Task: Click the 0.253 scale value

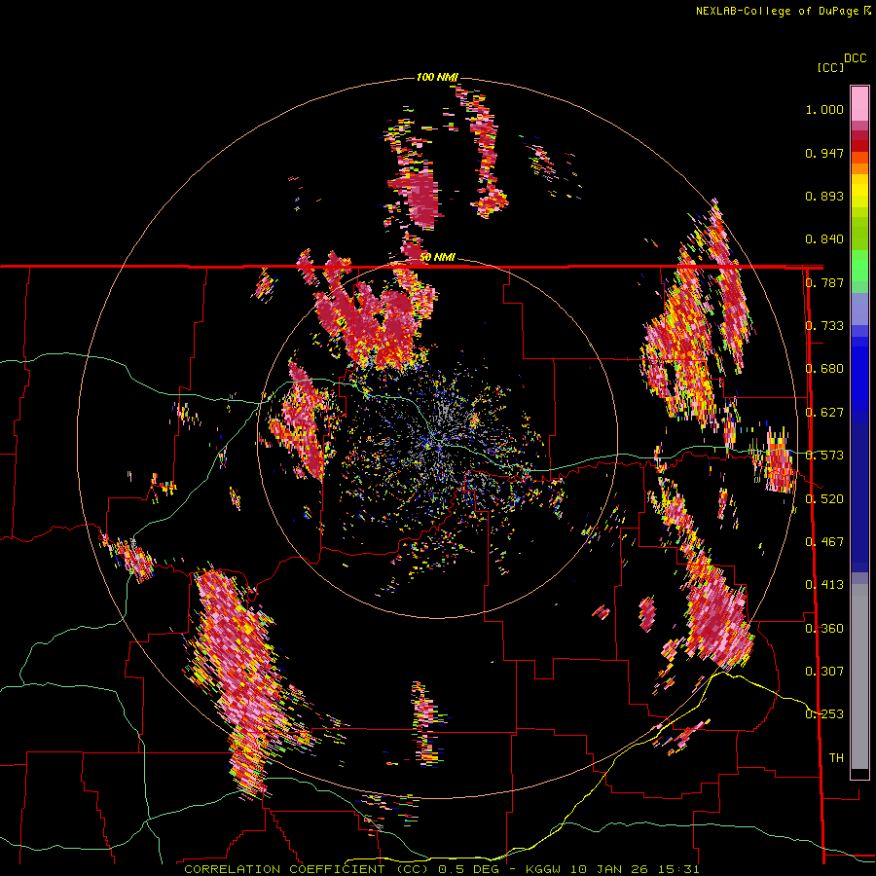Action: (824, 714)
